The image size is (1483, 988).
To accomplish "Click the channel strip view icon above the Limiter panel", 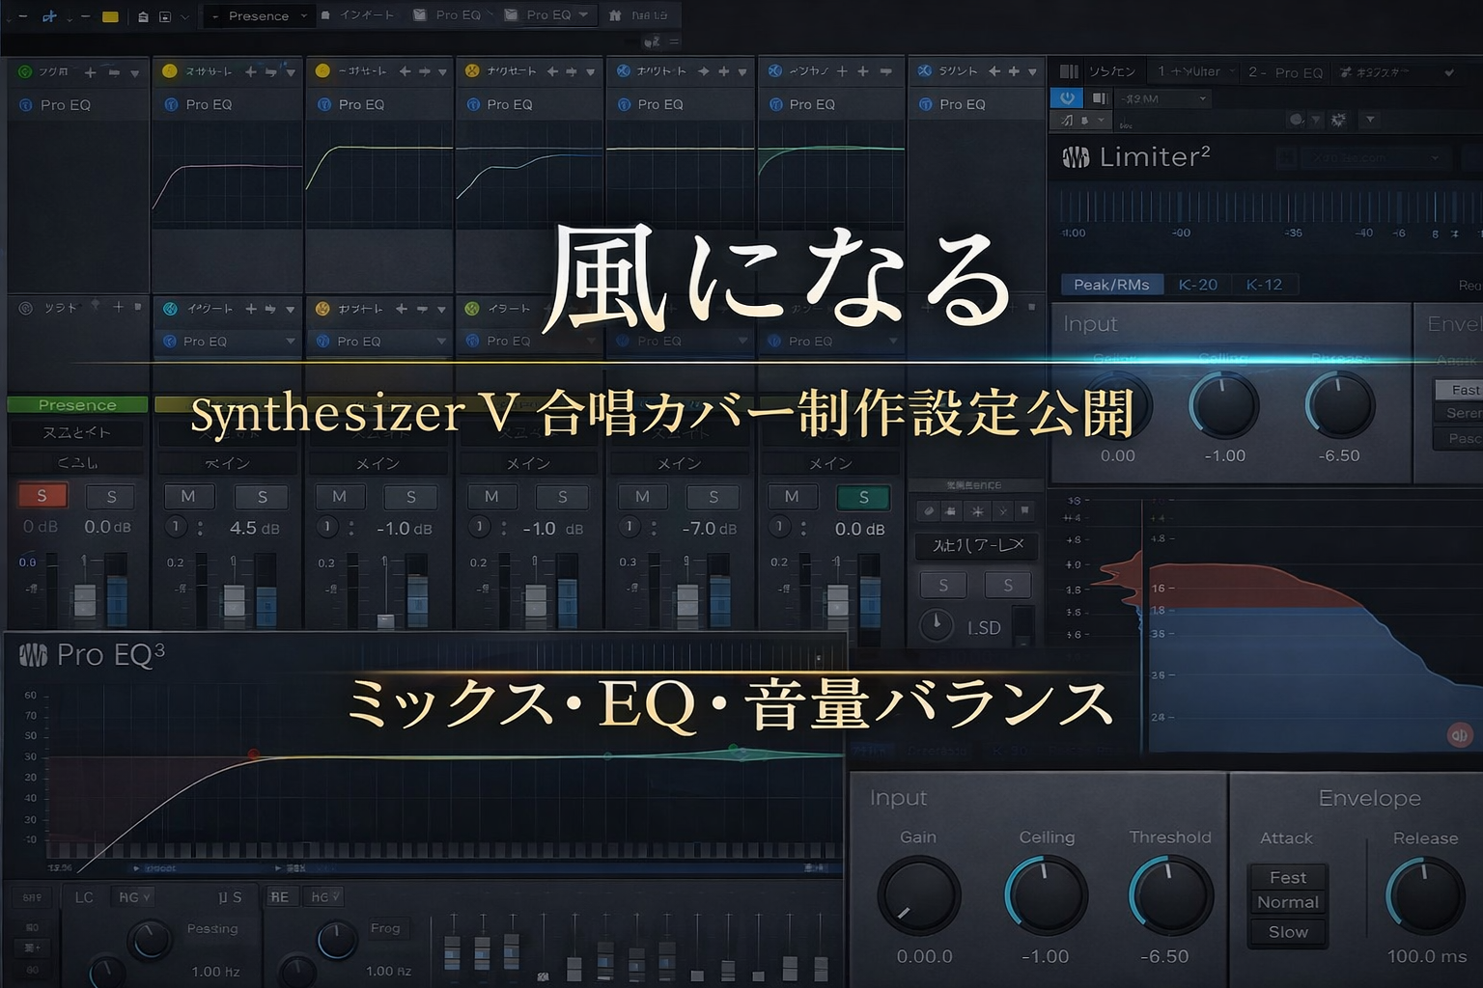I will pyautogui.click(x=1069, y=70).
